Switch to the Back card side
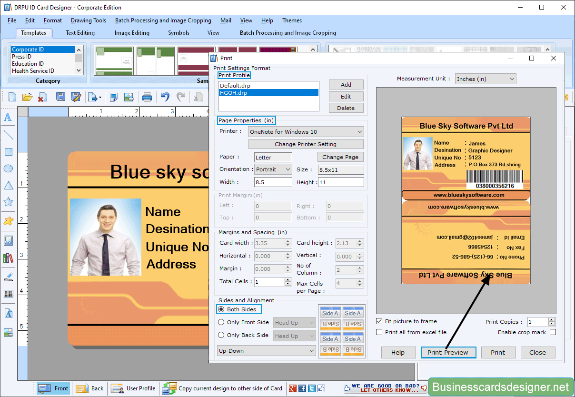Screen dimensions: 575x397 point(89,388)
